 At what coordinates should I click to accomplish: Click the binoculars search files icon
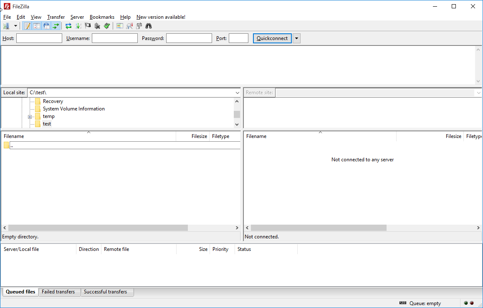pos(149,26)
